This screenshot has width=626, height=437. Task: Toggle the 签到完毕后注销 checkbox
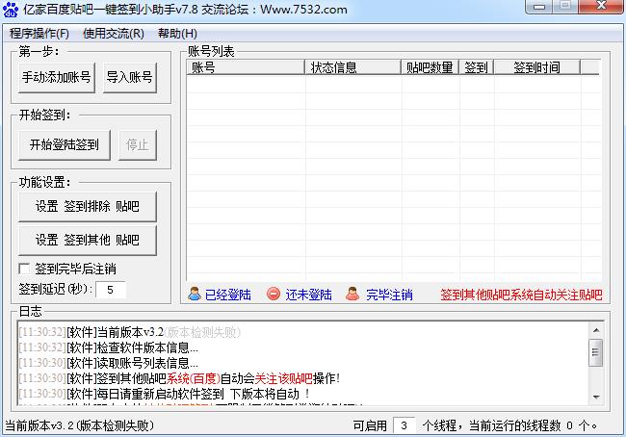click(25, 269)
